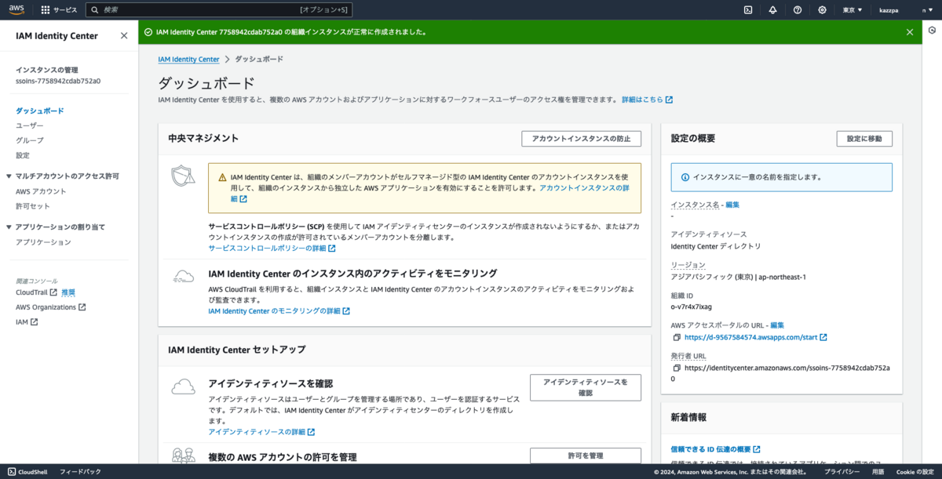
Task: Click the identity source cloud icon
Action: click(x=183, y=386)
